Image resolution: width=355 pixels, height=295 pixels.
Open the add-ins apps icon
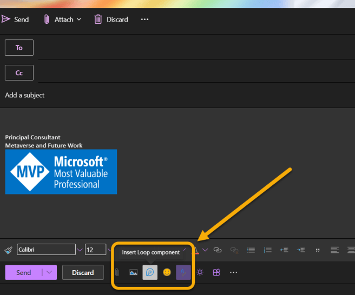pos(216,272)
